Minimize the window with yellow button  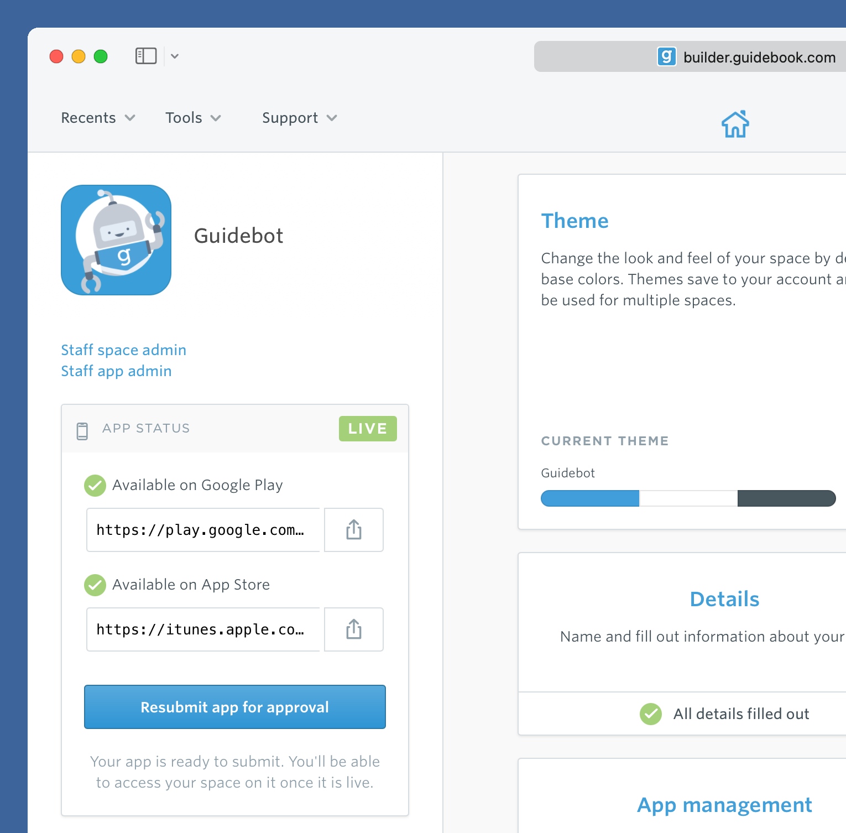pyautogui.click(x=79, y=56)
